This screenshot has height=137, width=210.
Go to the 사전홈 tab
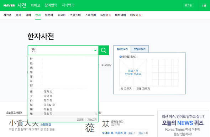coord(7,15)
